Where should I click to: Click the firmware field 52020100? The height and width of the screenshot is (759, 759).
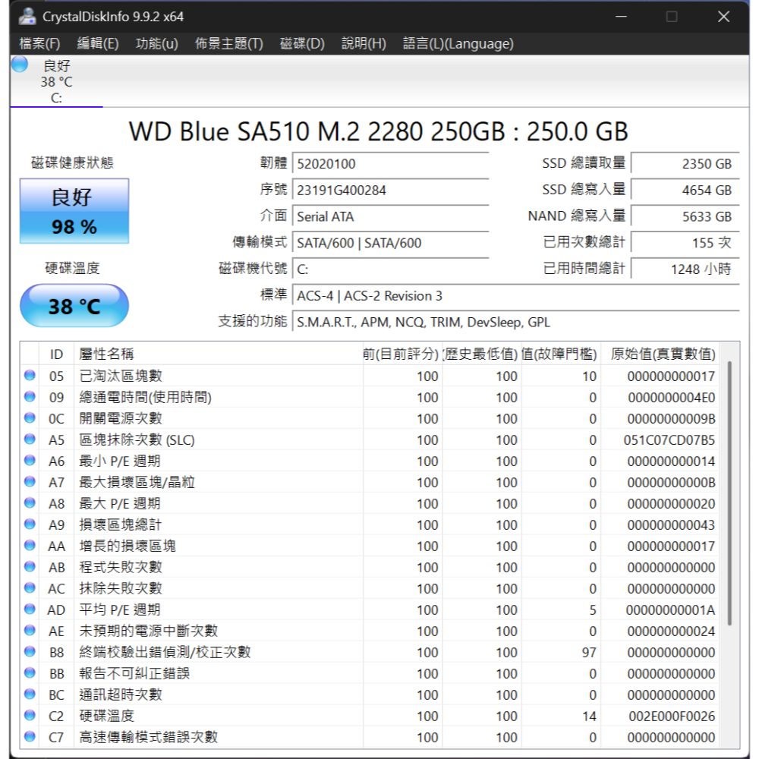click(x=391, y=164)
